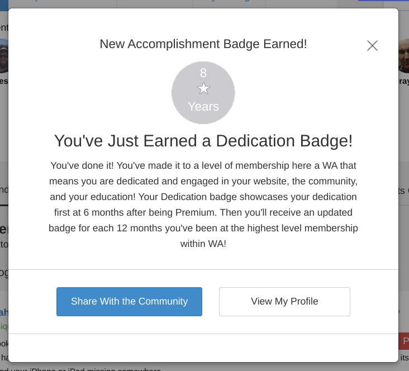Image resolution: width=409 pixels, height=371 pixels.
Task: Click the "New Accomplishment Badge Earned!" title
Action: 203,44
